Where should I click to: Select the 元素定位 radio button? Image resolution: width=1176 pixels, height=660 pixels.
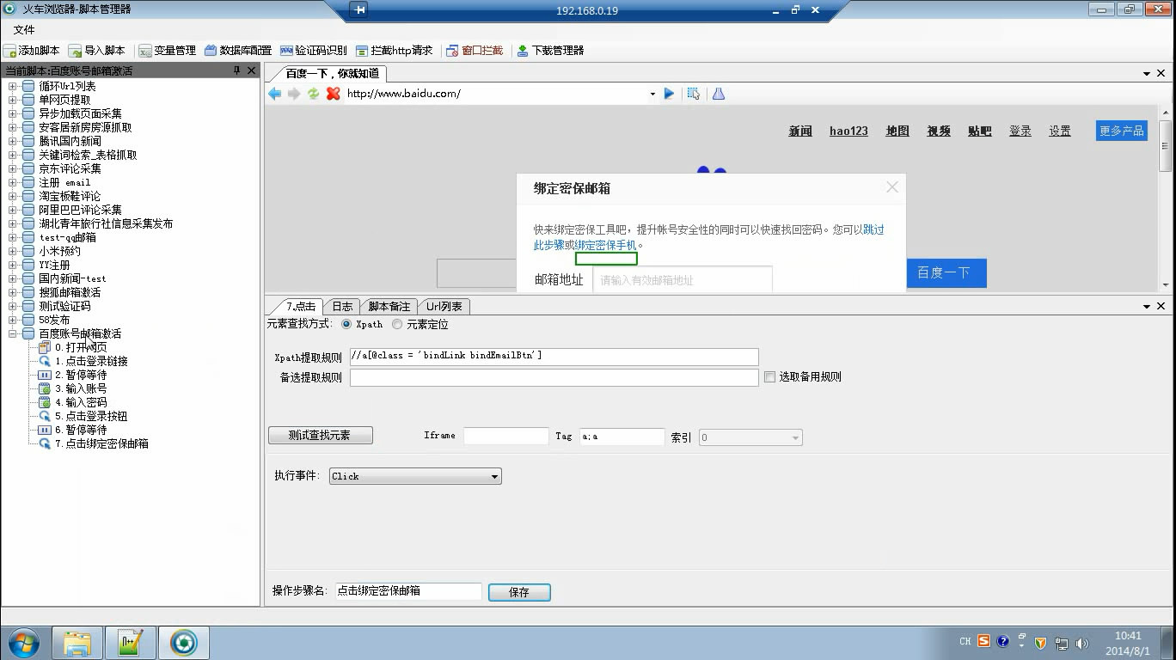pos(396,324)
